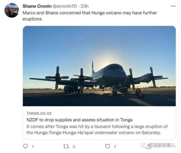The image size is (181, 153).
Task: Click the retweet arrows icon
Action: point(66,146)
